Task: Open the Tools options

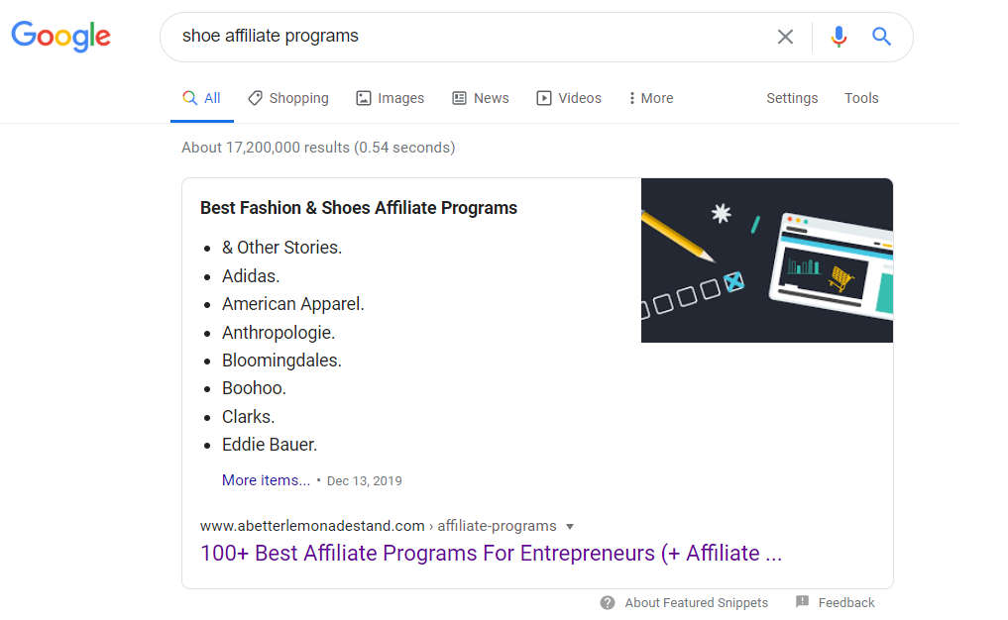Action: pyautogui.click(x=861, y=98)
